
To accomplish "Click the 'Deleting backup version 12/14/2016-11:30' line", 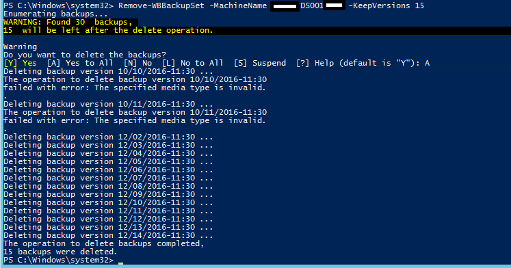I will tap(108, 235).
